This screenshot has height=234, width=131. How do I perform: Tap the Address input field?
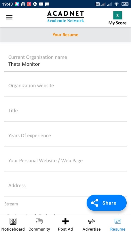65,186
